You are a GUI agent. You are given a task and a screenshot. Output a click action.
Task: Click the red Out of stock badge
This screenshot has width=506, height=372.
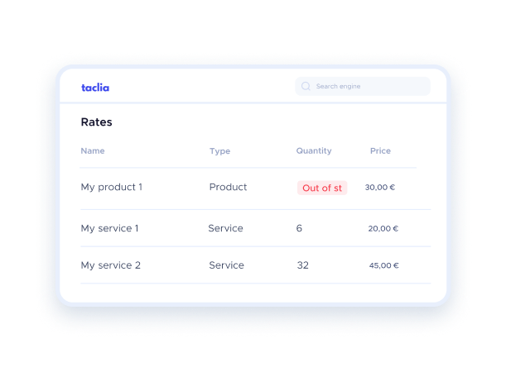pyautogui.click(x=322, y=188)
